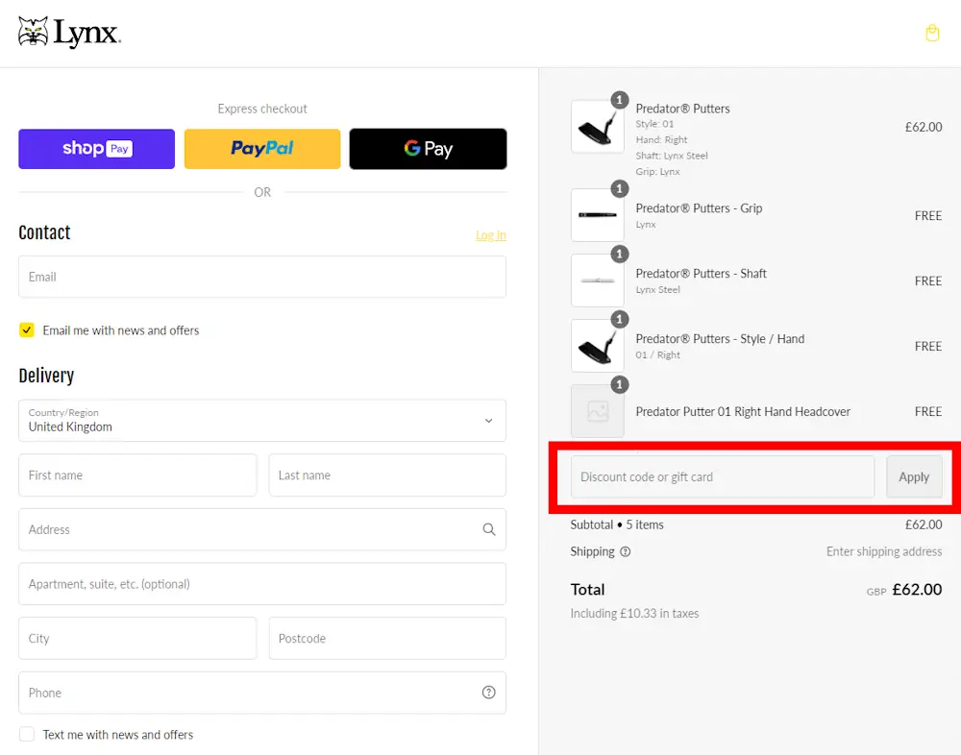
Task: Click the address search magnifier icon
Action: 488,529
